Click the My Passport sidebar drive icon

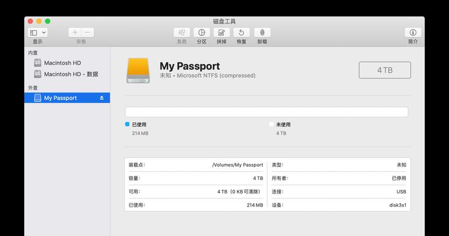tap(37, 98)
